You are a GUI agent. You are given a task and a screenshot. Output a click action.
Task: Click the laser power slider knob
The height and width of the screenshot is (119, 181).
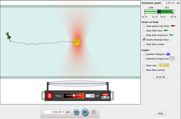pos(74,95)
